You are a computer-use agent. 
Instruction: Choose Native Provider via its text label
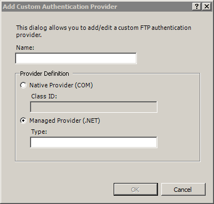pyautogui.click(x=61, y=85)
